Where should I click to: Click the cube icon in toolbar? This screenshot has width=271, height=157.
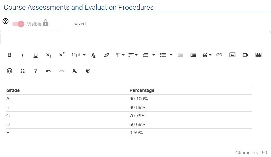tap(88, 71)
